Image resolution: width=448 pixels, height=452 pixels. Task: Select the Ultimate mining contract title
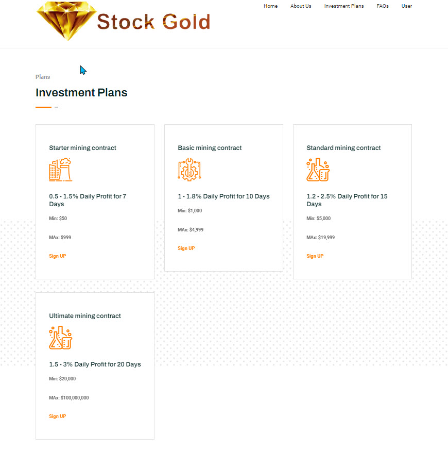tap(85, 316)
